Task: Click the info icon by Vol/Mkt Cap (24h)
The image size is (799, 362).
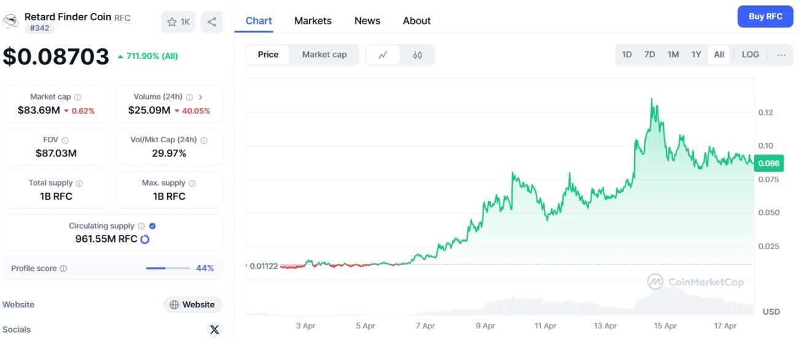Action: coord(203,140)
